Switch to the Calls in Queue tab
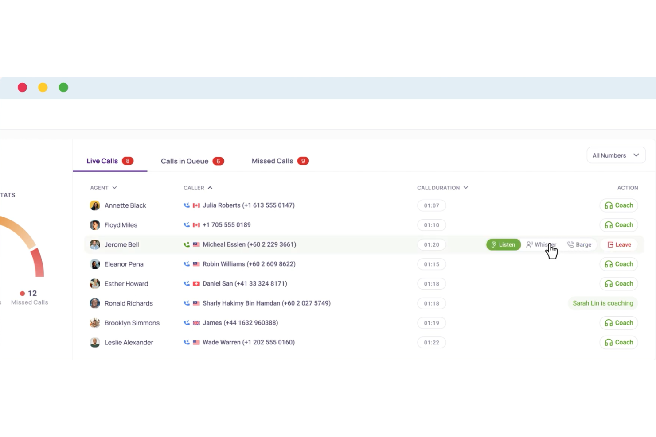The width and height of the screenshot is (656, 437). click(x=185, y=161)
